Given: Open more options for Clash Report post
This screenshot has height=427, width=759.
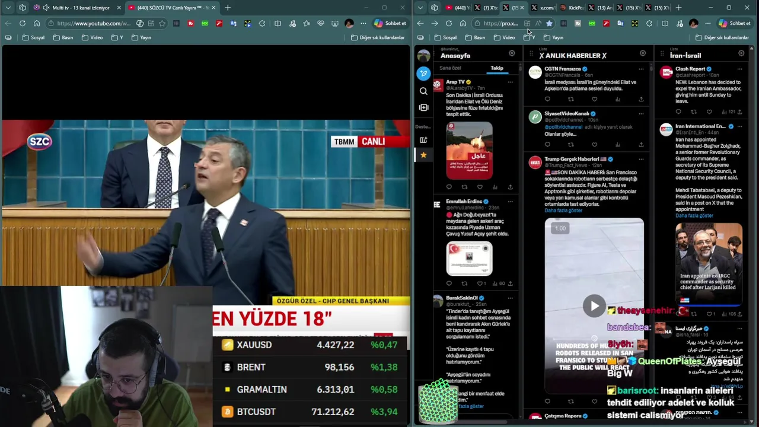Looking at the screenshot, I should [739, 69].
